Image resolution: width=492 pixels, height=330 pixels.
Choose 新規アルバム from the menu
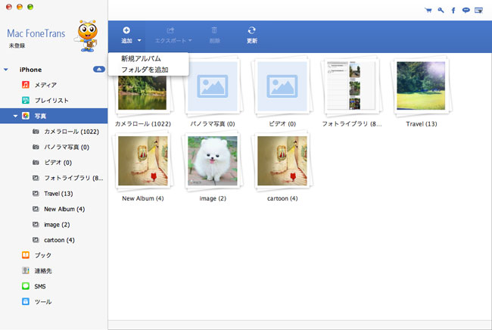tap(141, 59)
